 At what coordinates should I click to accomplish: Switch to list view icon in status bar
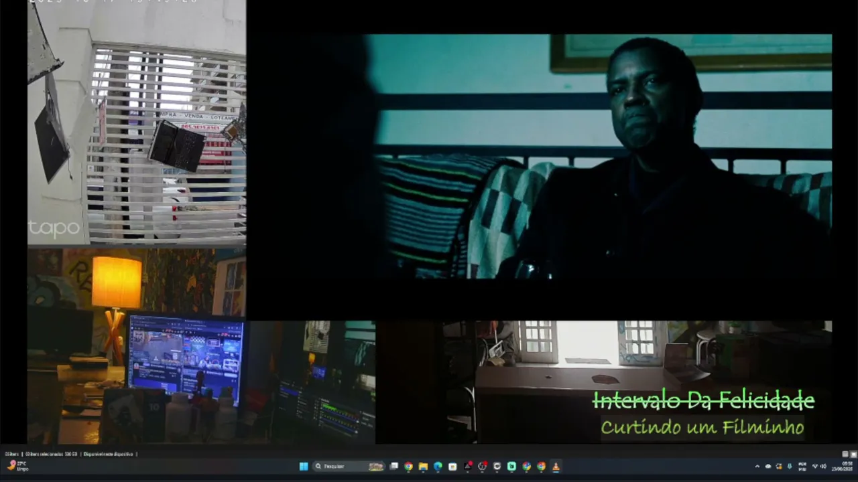(x=845, y=454)
